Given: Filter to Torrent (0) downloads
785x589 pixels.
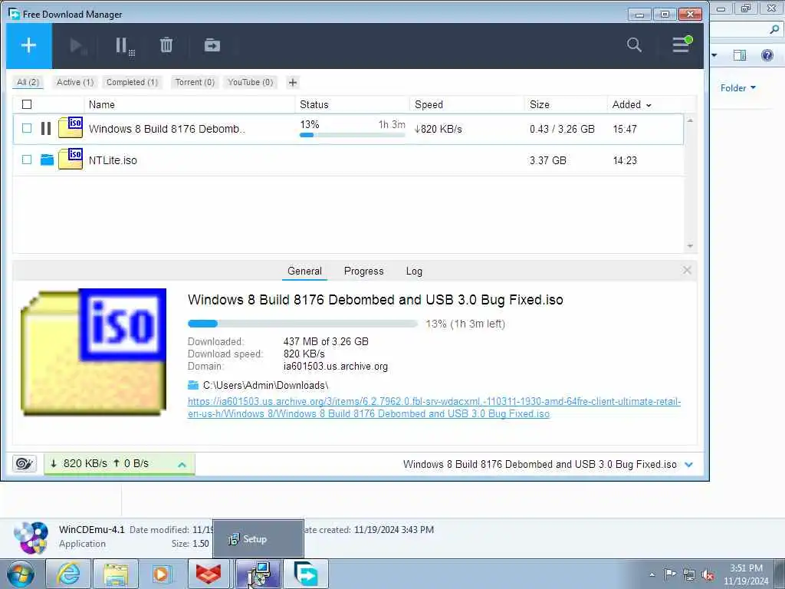Looking at the screenshot, I should [195, 82].
